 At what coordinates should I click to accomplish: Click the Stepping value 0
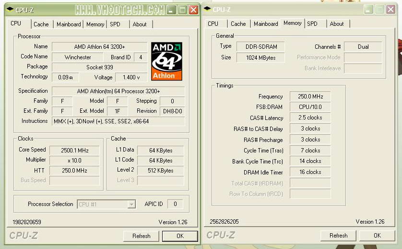tap(172, 101)
